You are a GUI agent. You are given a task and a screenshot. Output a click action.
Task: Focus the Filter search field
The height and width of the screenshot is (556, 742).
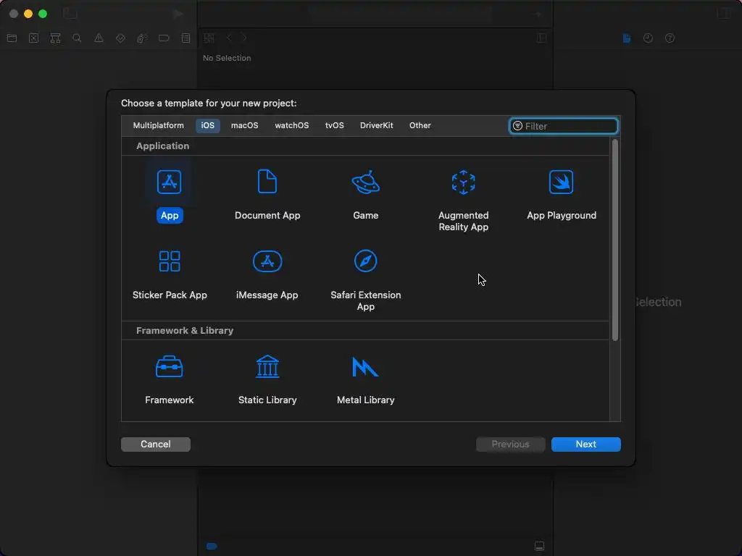click(563, 126)
